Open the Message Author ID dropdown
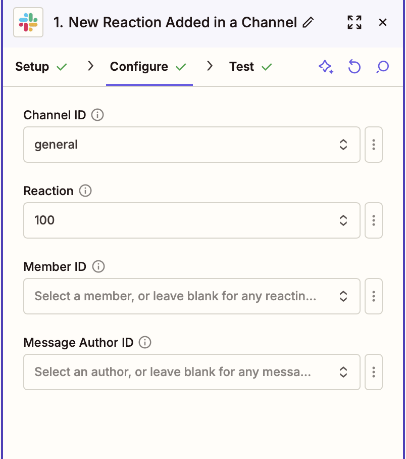This screenshot has height=459, width=406. pos(191,372)
